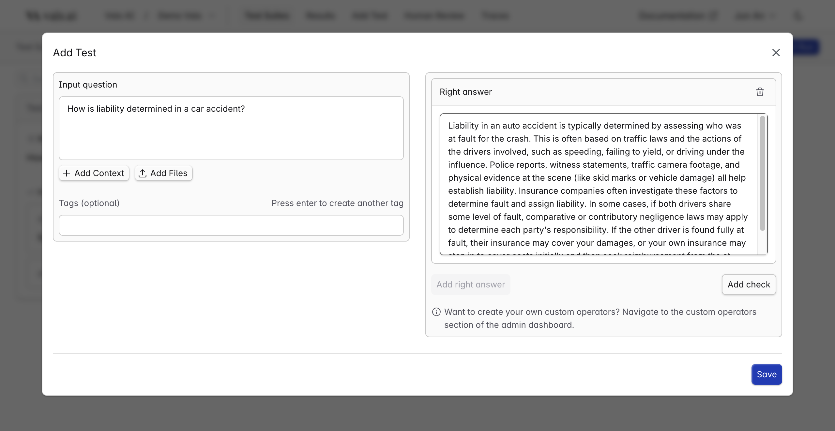The height and width of the screenshot is (431, 835).
Task: Open the dimmed Test Suites tab
Action: pos(267,16)
